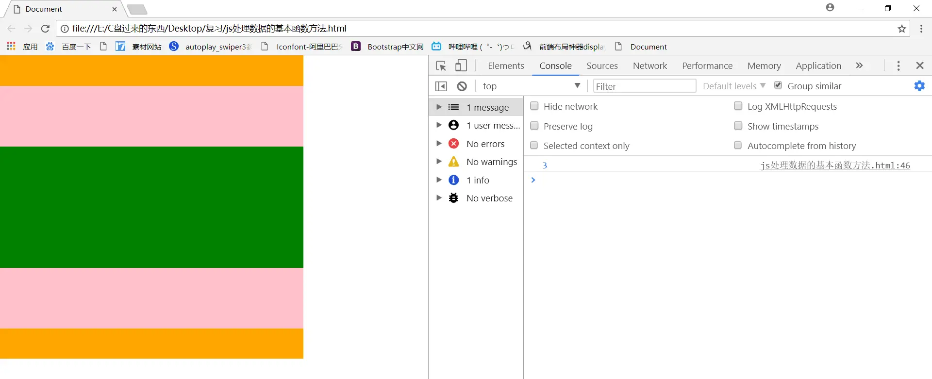The width and height of the screenshot is (932, 379).
Task: Open the top execution context dropdown
Action: [x=532, y=86]
